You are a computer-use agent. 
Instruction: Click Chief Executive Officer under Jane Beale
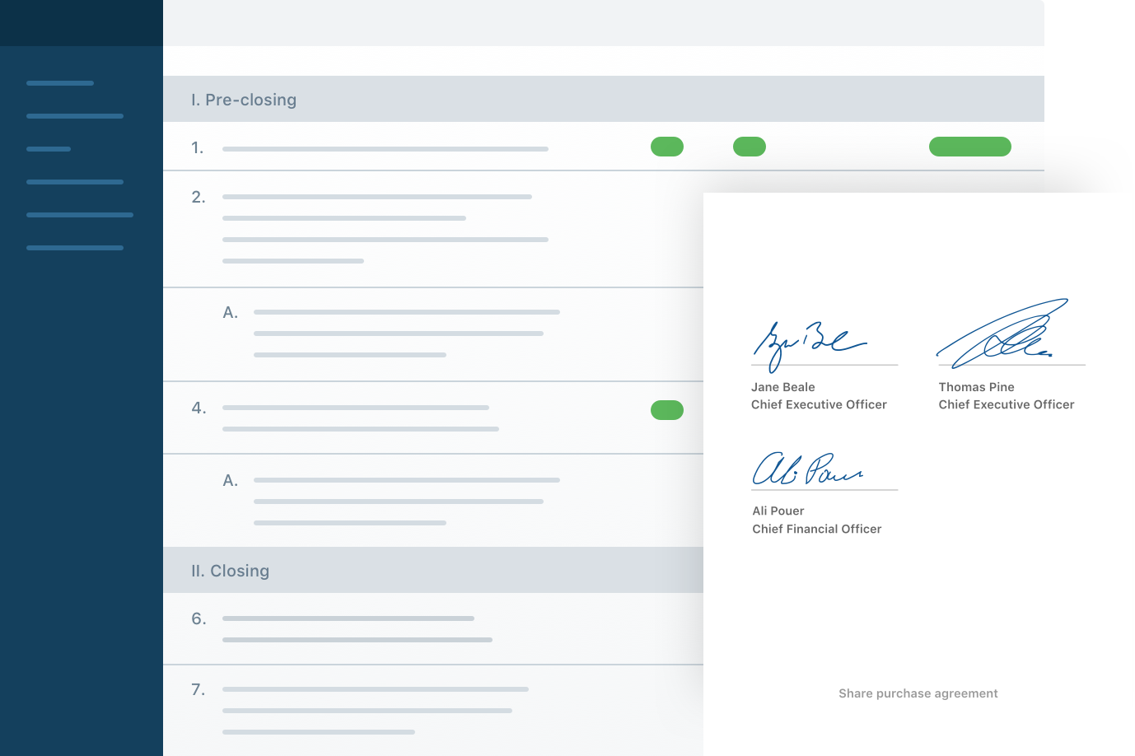click(x=819, y=404)
